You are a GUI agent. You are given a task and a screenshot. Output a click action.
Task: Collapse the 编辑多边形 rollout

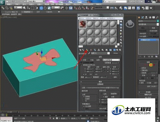[148, 95]
